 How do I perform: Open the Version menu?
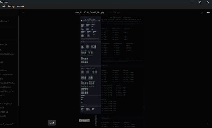[x=20, y=6]
